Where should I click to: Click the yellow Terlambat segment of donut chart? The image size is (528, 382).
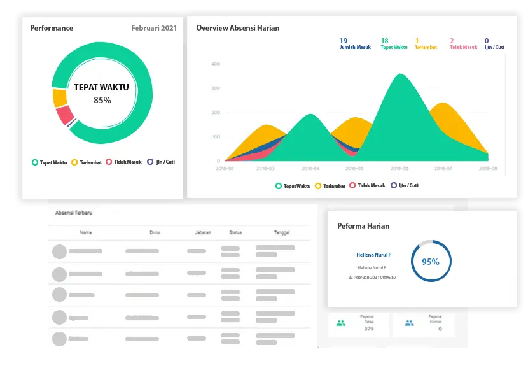[60, 98]
